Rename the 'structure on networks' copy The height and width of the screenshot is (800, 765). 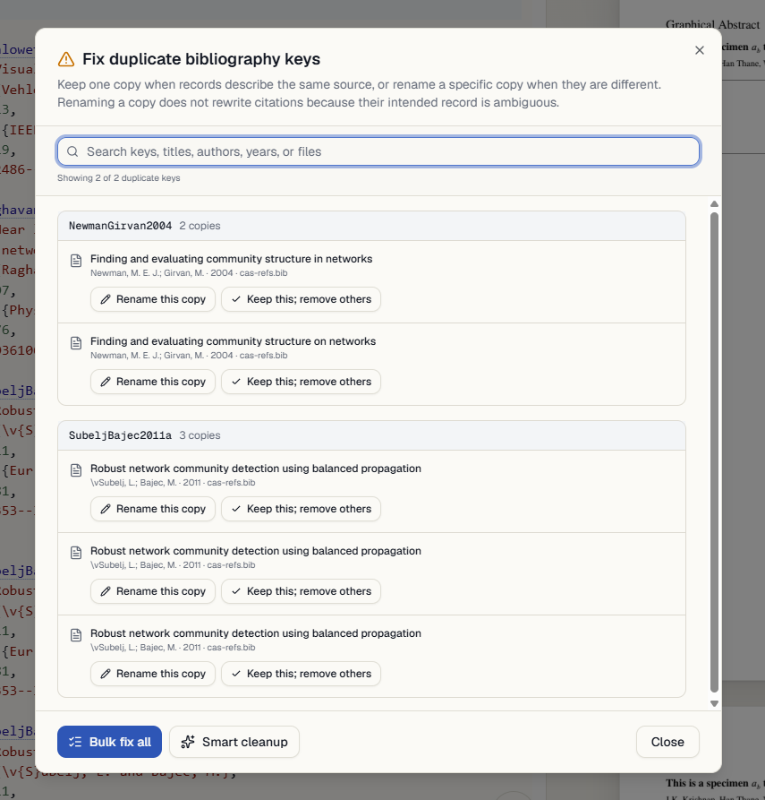click(153, 382)
